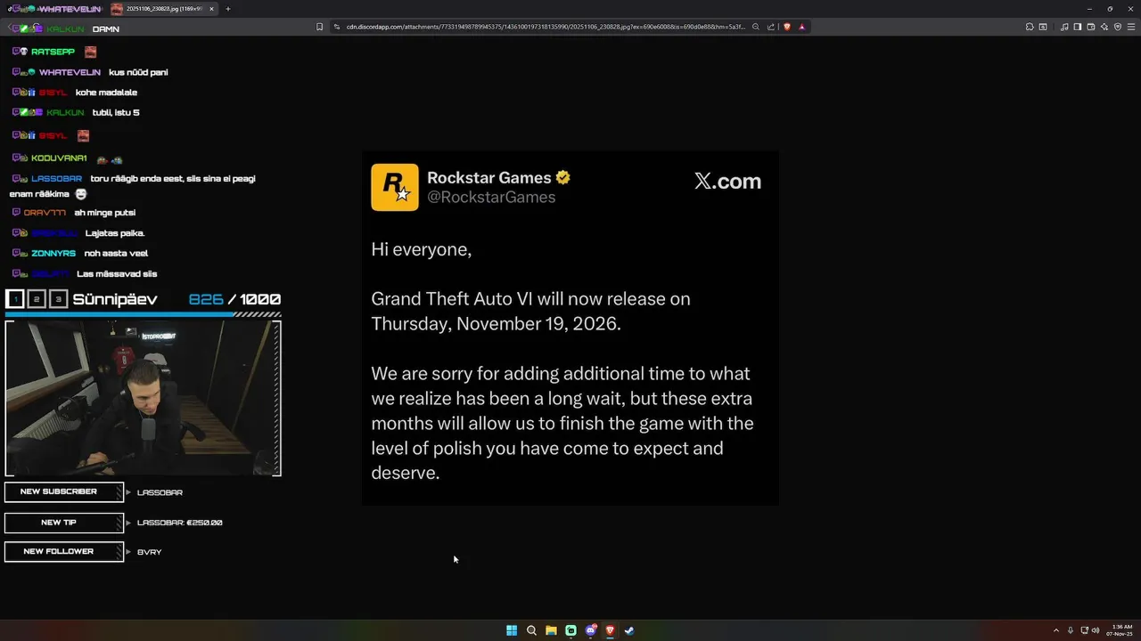Image resolution: width=1141 pixels, height=641 pixels.
Task: Click the cdn.discordapp.com address field
Action: [x=546, y=27]
